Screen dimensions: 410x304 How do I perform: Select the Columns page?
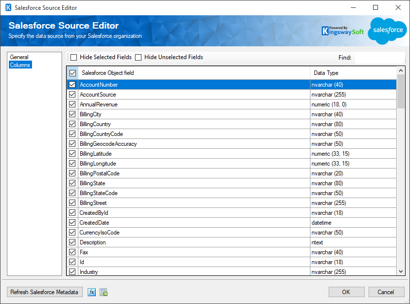pos(20,65)
